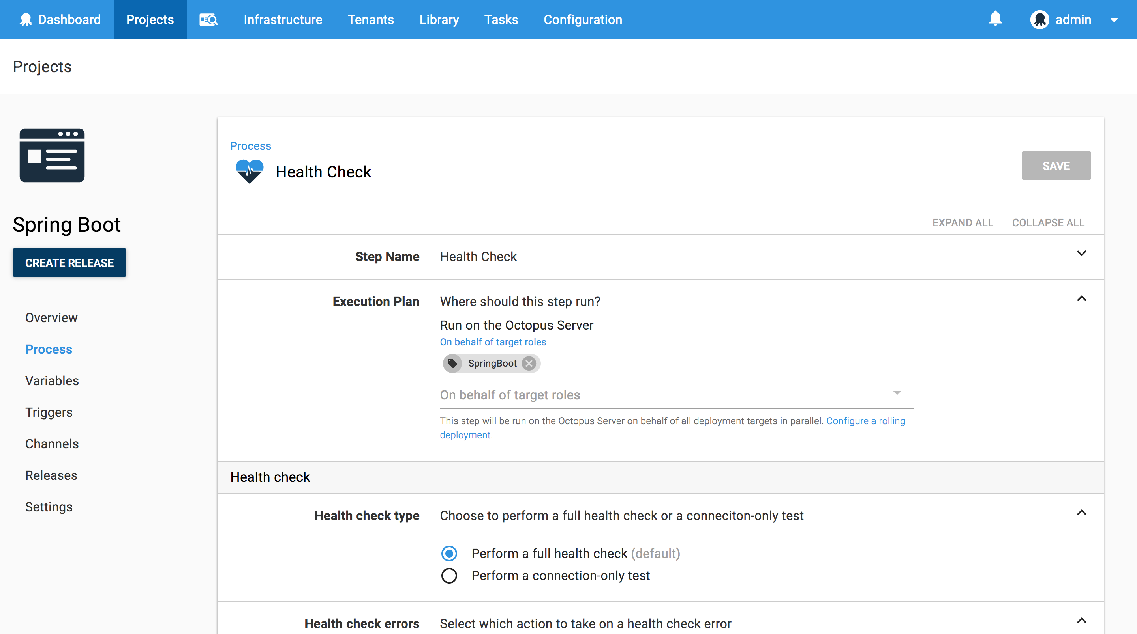This screenshot has height=634, width=1137.
Task: Save the Health Check step
Action: (1056, 166)
